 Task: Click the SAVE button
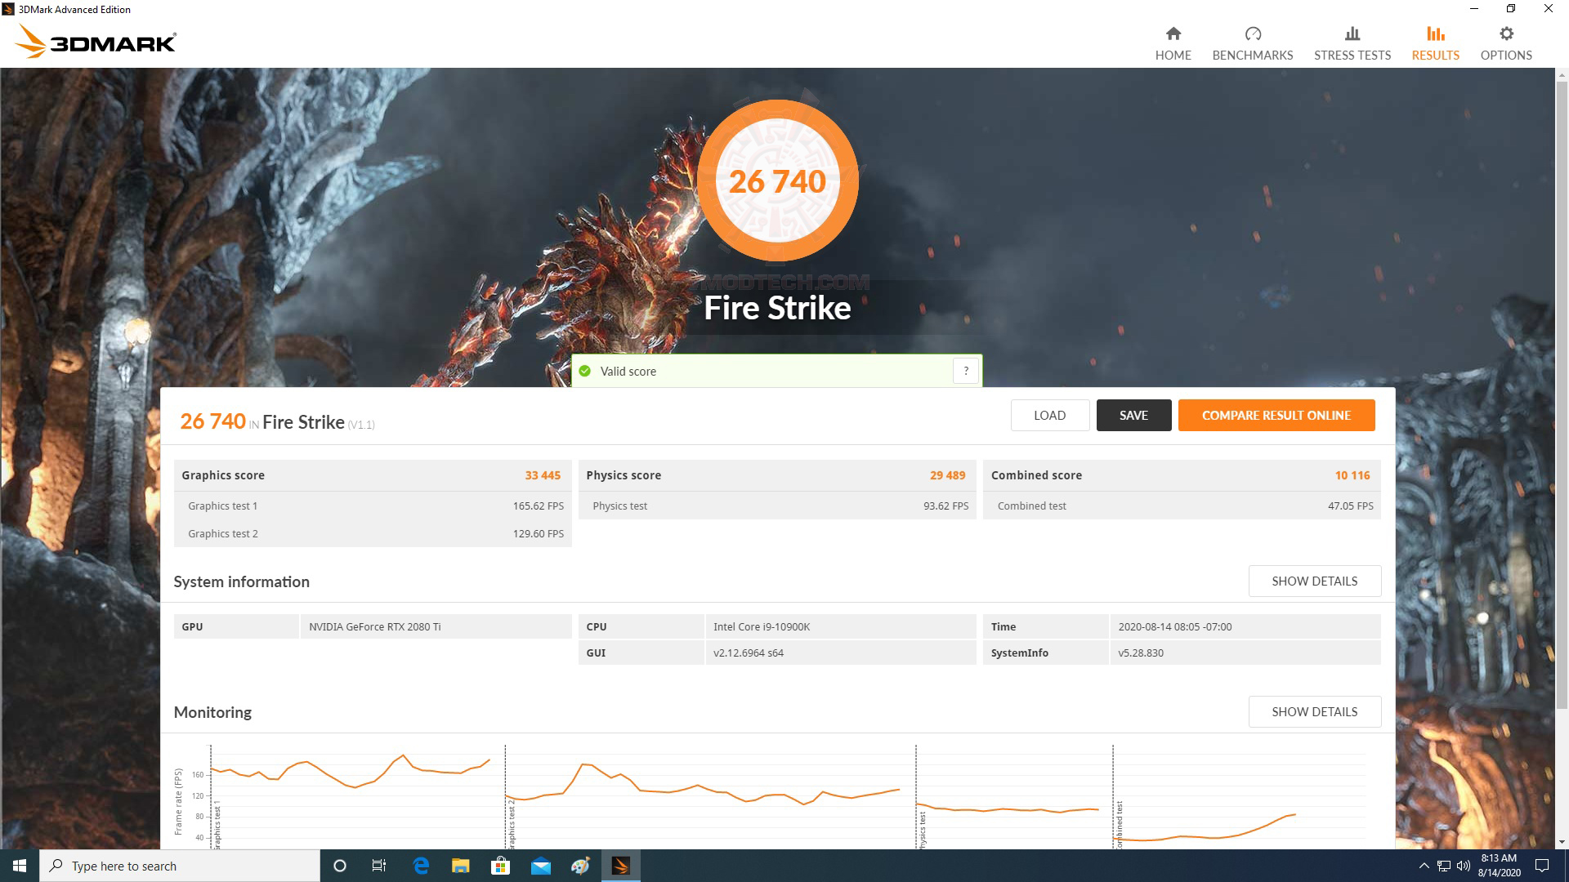click(1133, 415)
